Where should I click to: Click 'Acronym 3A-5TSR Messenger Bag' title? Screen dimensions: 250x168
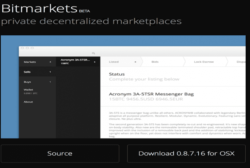coord(151,94)
